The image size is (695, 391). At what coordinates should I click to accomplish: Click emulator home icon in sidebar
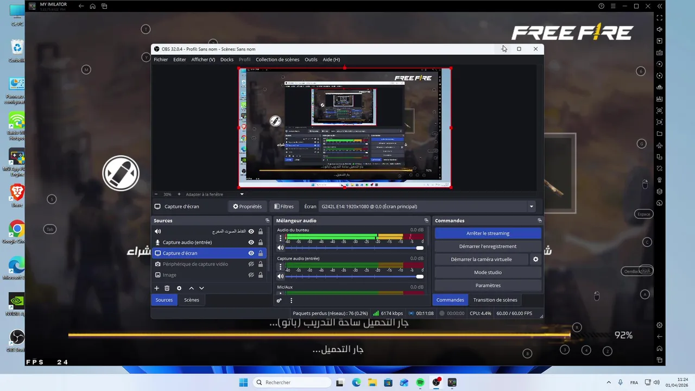coord(660,349)
